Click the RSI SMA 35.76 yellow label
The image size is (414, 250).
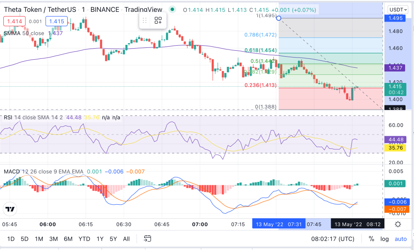click(395, 148)
